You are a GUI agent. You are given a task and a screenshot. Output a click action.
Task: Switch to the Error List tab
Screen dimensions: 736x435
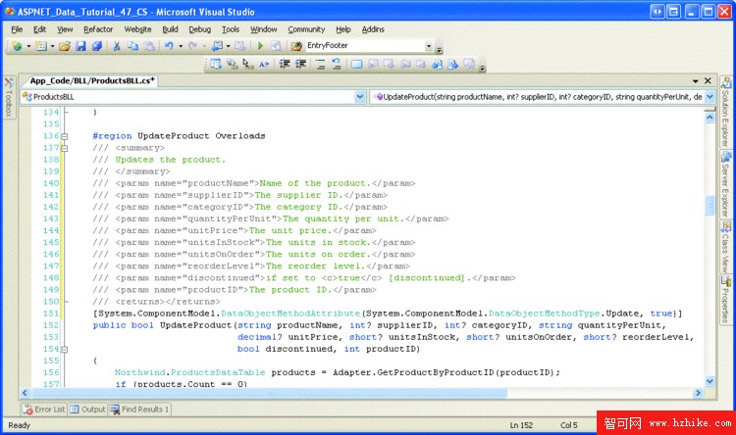click(x=44, y=410)
